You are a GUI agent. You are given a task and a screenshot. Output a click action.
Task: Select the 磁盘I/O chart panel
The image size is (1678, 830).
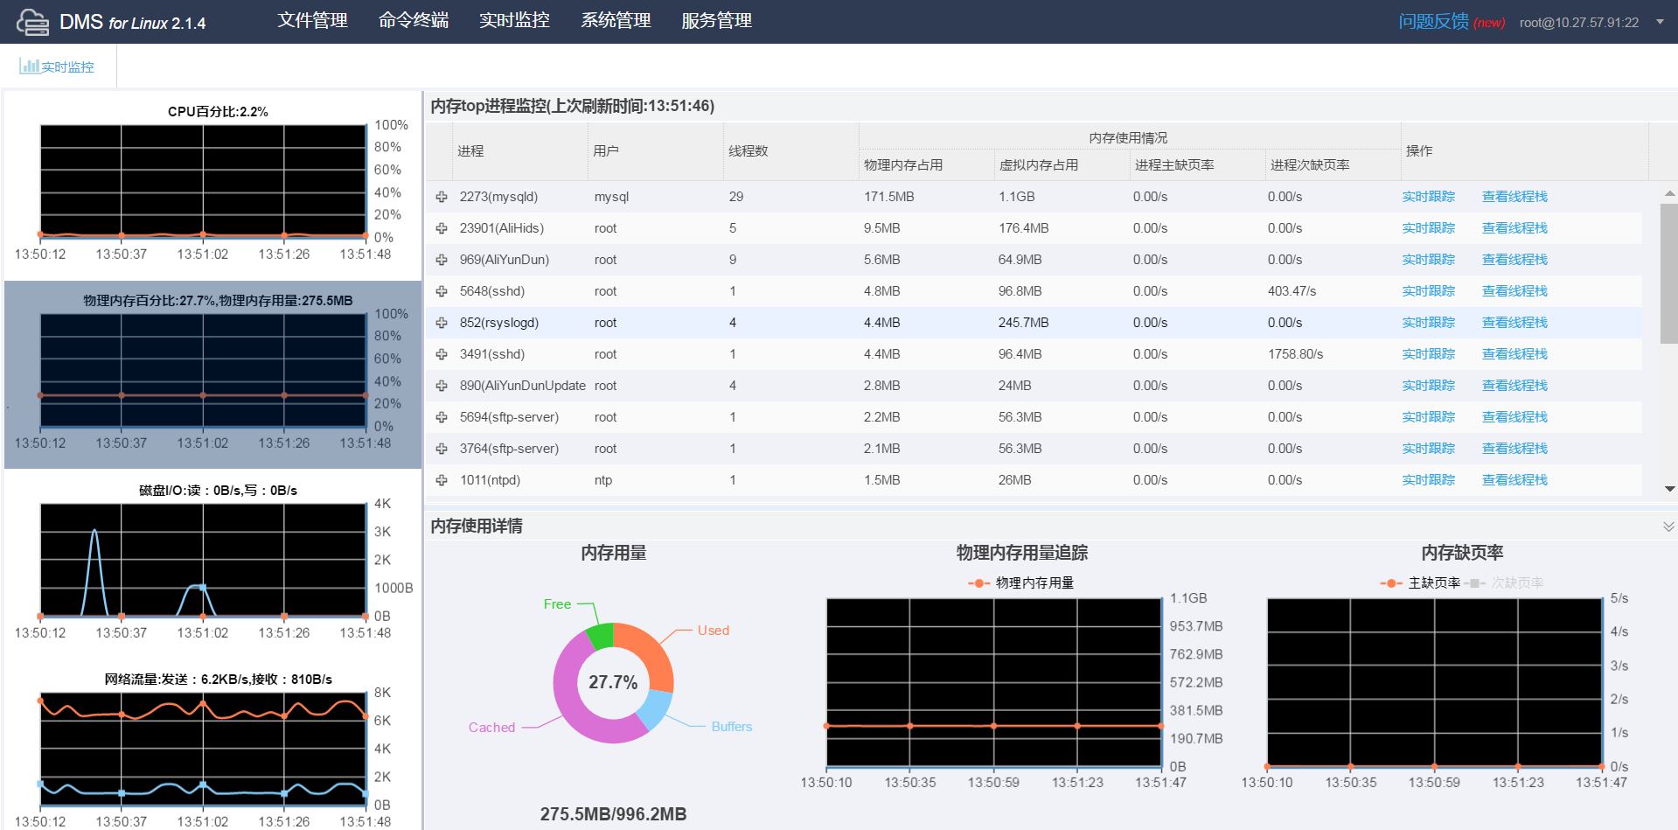click(212, 564)
